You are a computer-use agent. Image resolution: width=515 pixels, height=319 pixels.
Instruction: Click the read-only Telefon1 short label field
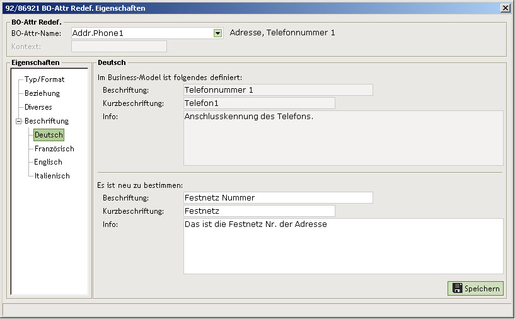[259, 103]
